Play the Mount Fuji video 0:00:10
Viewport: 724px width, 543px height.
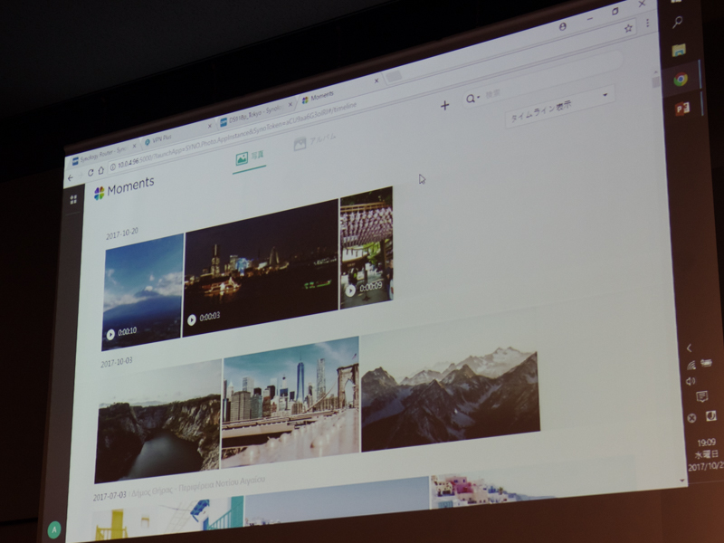[110, 335]
